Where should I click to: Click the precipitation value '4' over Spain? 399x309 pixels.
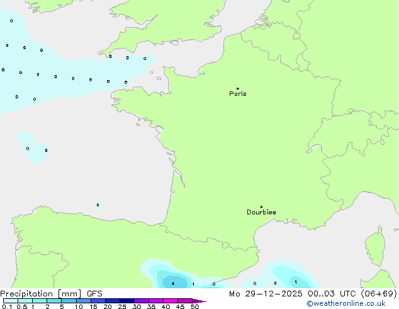(173, 284)
